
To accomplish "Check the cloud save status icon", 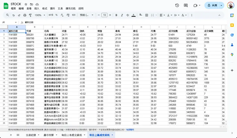I will click(37, 4).
